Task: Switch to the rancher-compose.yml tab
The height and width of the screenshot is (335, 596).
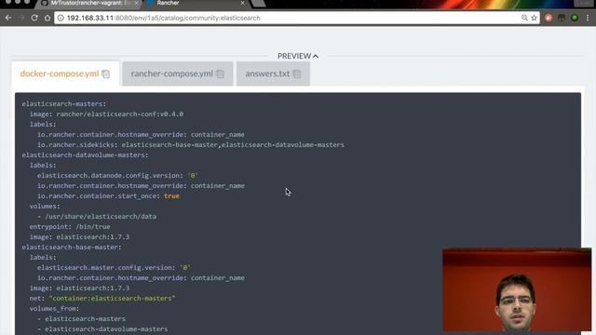Action: click(x=178, y=74)
